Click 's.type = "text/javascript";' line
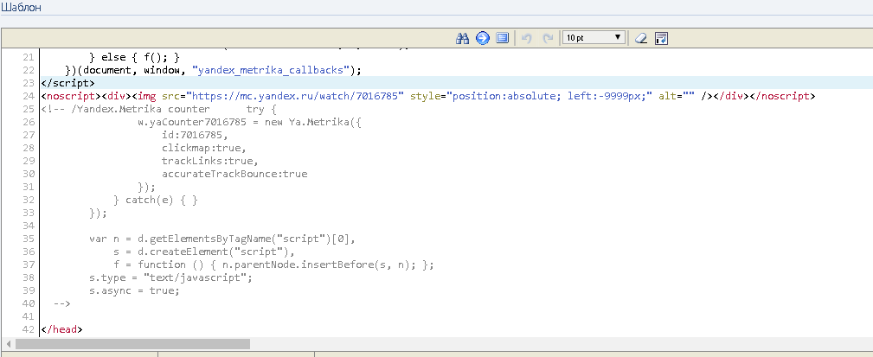Image resolution: width=873 pixels, height=357 pixels. (x=171, y=277)
